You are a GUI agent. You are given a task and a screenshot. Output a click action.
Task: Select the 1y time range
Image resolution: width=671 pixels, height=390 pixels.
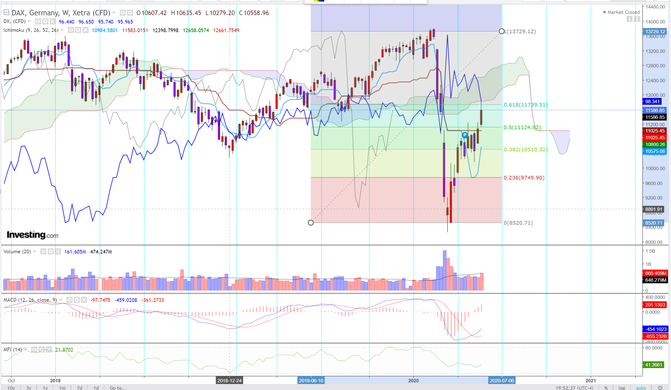[45, 388]
